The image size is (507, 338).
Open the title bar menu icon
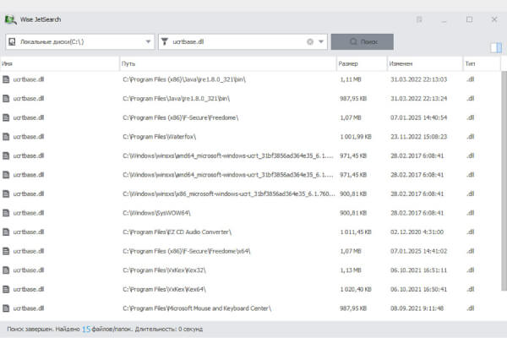click(420, 19)
